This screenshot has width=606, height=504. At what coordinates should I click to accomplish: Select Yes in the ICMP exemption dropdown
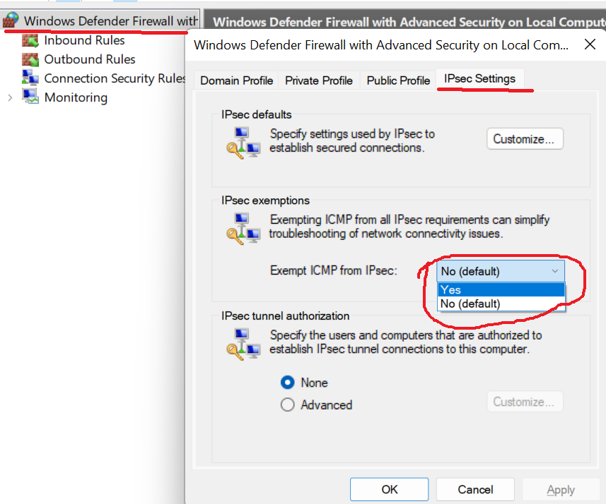pos(501,289)
